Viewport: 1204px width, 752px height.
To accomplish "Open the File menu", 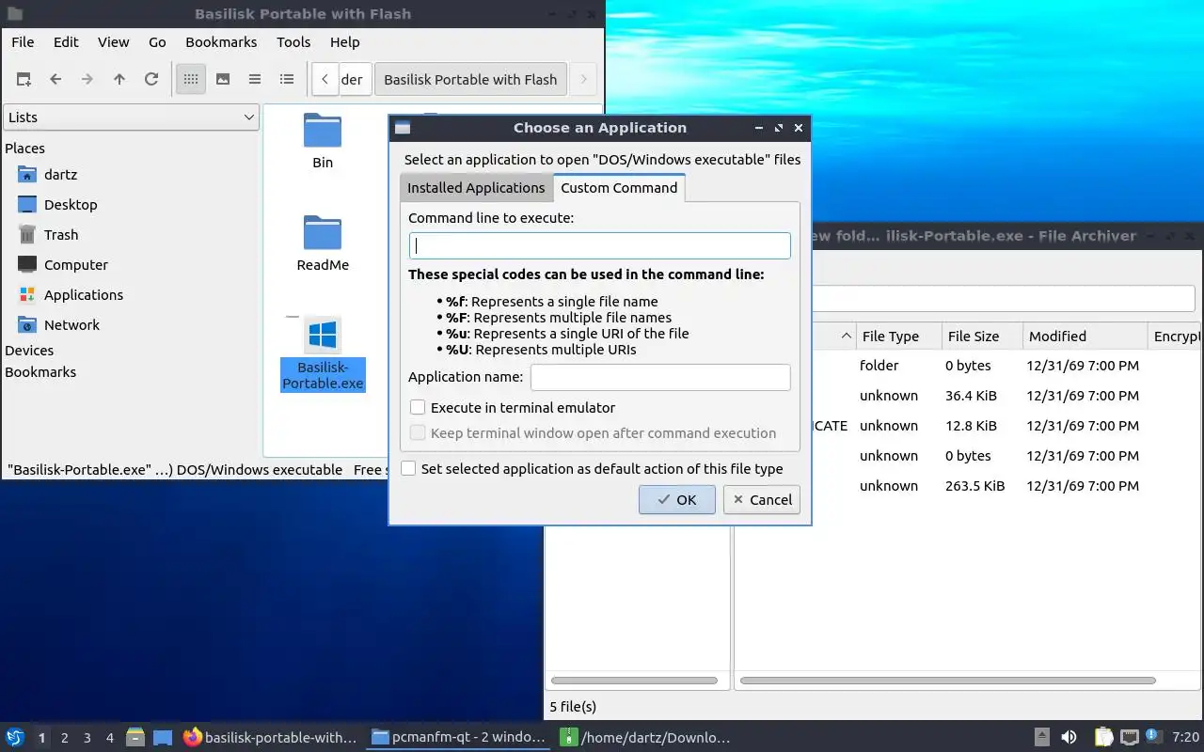I will coord(23,42).
